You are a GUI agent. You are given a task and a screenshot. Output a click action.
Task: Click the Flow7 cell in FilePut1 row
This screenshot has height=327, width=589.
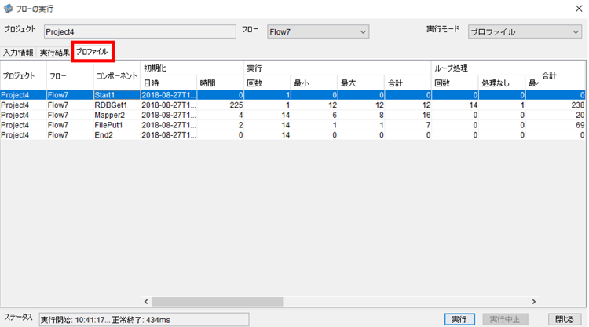70,125
